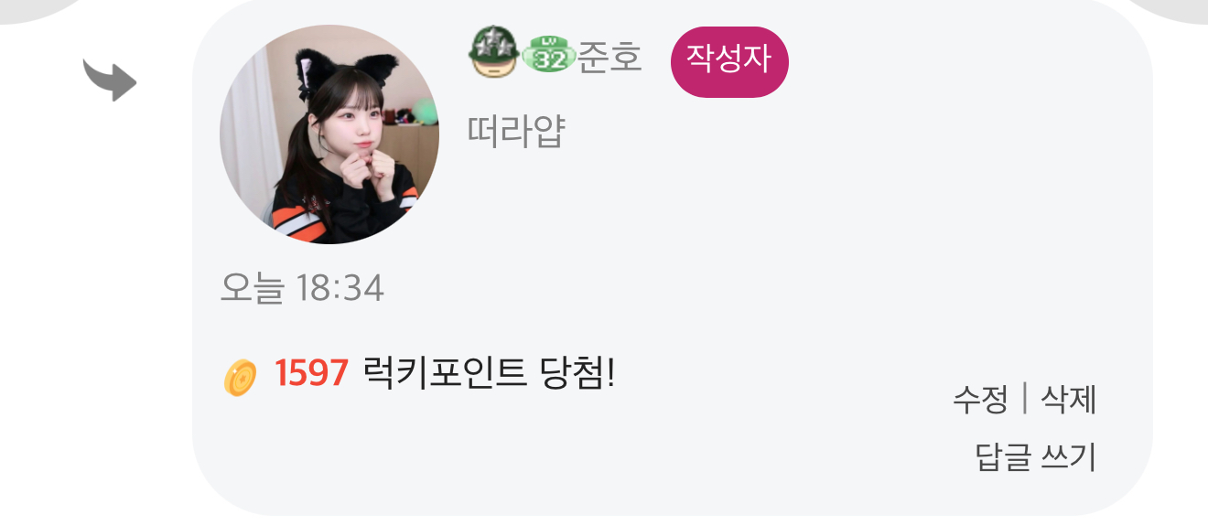The width and height of the screenshot is (1208, 525).
Task: Click the level 32 badge icon
Action: point(549,57)
